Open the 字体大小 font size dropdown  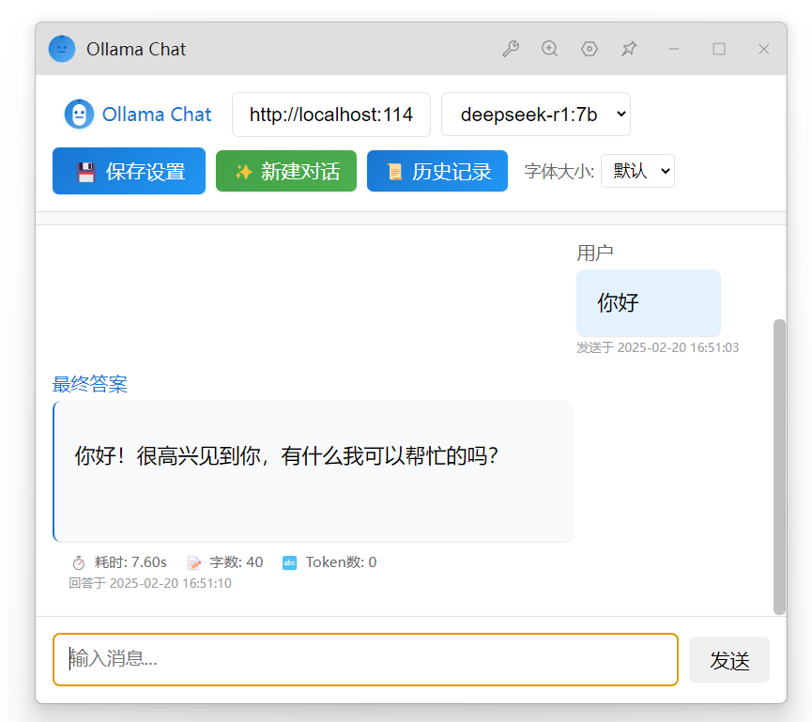637,171
